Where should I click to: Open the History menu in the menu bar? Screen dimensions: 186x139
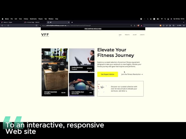pos(26,19)
